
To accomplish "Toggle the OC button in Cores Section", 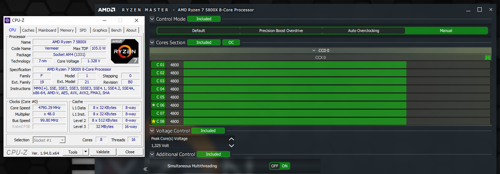I will point(231,43).
